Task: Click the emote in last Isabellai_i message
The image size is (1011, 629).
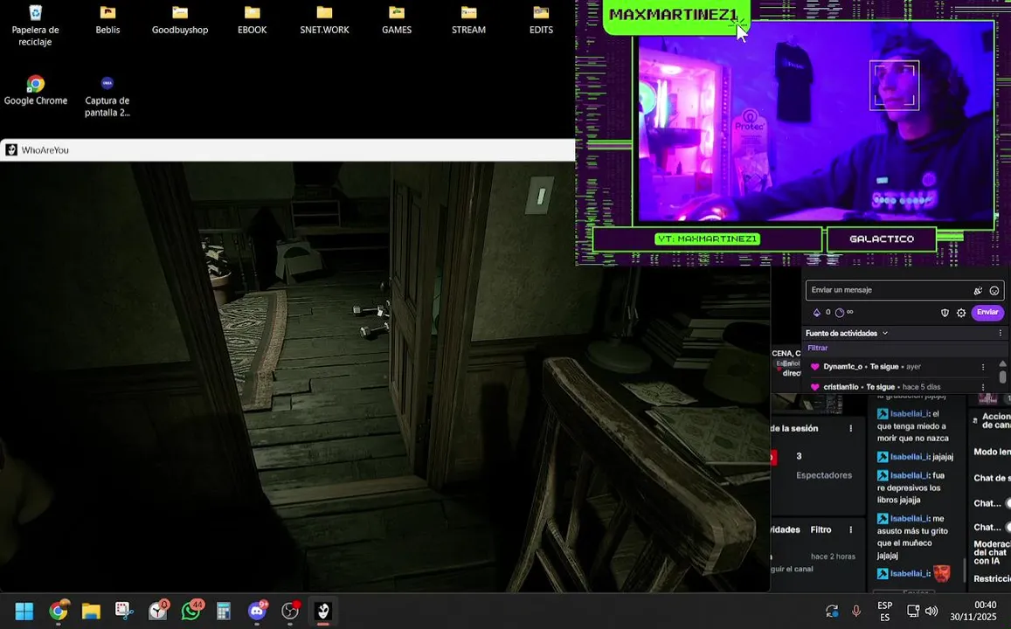Action: [x=942, y=574]
